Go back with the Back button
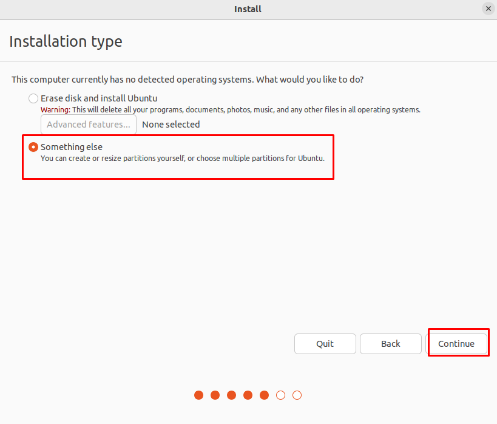The image size is (497, 424). pyautogui.click(x=390, y=344)
